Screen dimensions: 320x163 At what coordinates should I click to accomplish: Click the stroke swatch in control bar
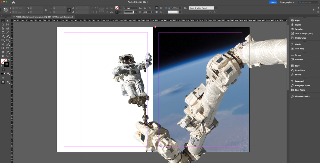(117, 12)
